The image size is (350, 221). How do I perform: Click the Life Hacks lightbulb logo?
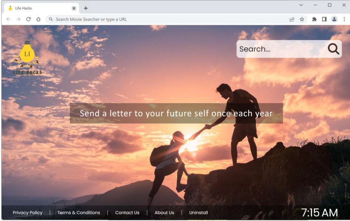pos(27,58)
